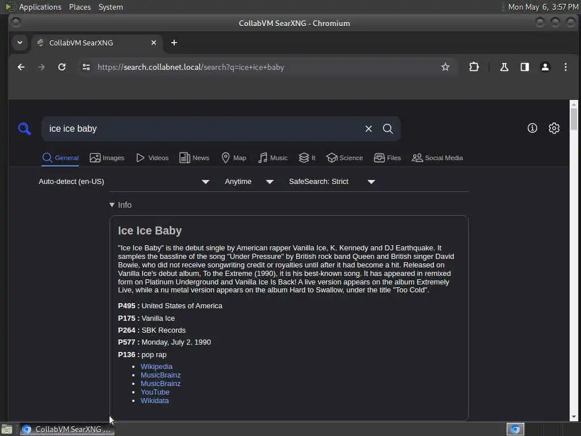Open the System menu

point(111,7)
